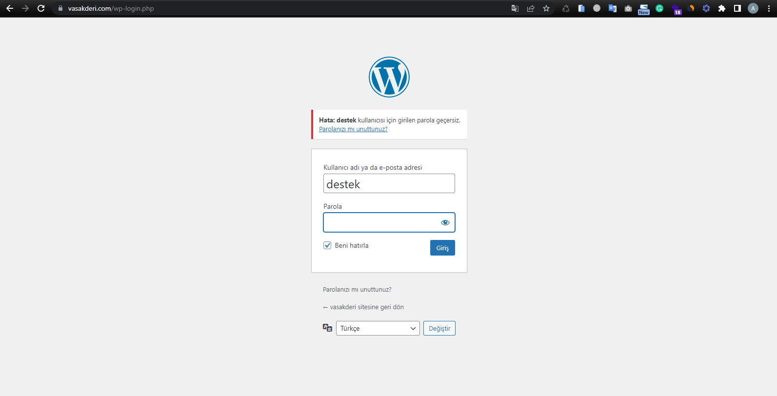Click the browser forward arrow
This screenshot has height=396, width=777.
click(25, 8)
